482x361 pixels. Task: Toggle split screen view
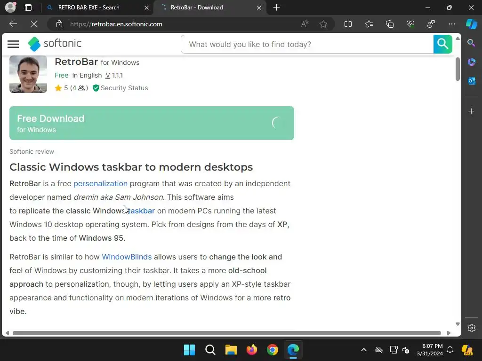(x=348, y=24)
